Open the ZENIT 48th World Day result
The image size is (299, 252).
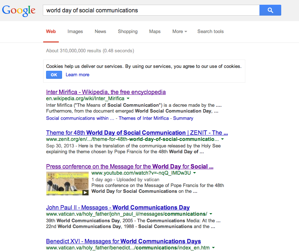coord(137,133)
